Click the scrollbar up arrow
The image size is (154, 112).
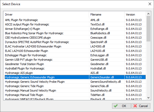(x=148, y=14)
